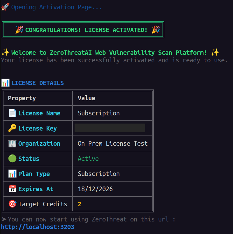The height and width of the screenshot is (234, 233).
Task: Click the rocket emoji beside Opening Activation Page
Action: [x=5, y=7]
